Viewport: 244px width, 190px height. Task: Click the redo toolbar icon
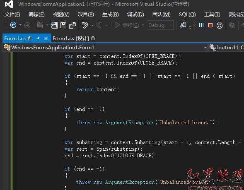(x=99, y=25)
